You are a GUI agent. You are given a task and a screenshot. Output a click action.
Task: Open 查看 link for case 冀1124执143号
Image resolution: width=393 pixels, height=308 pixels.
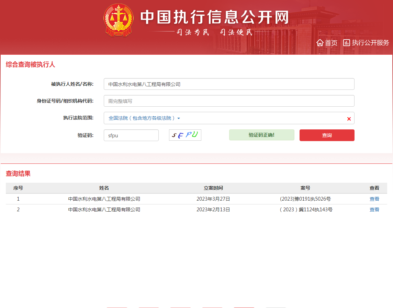[374, 210]
